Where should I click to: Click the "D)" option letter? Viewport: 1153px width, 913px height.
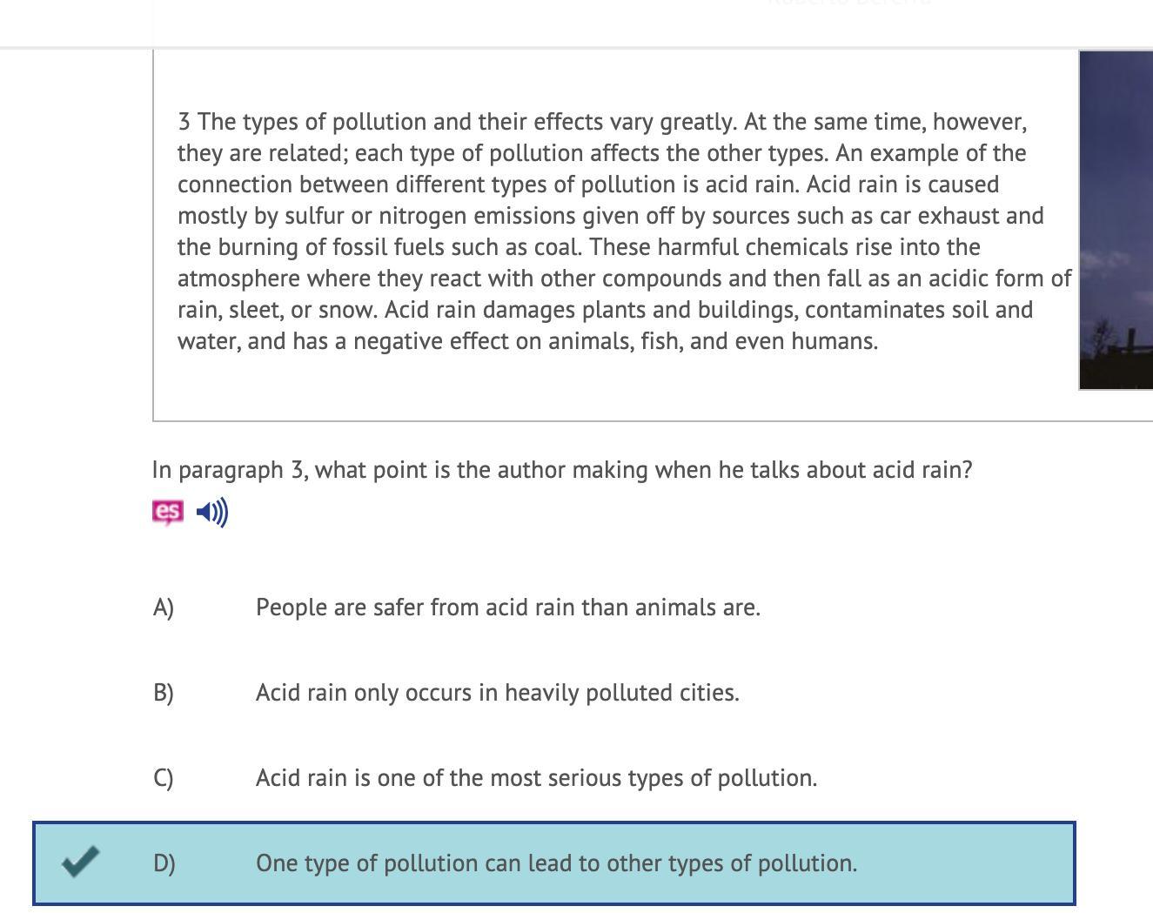[164, 863]
